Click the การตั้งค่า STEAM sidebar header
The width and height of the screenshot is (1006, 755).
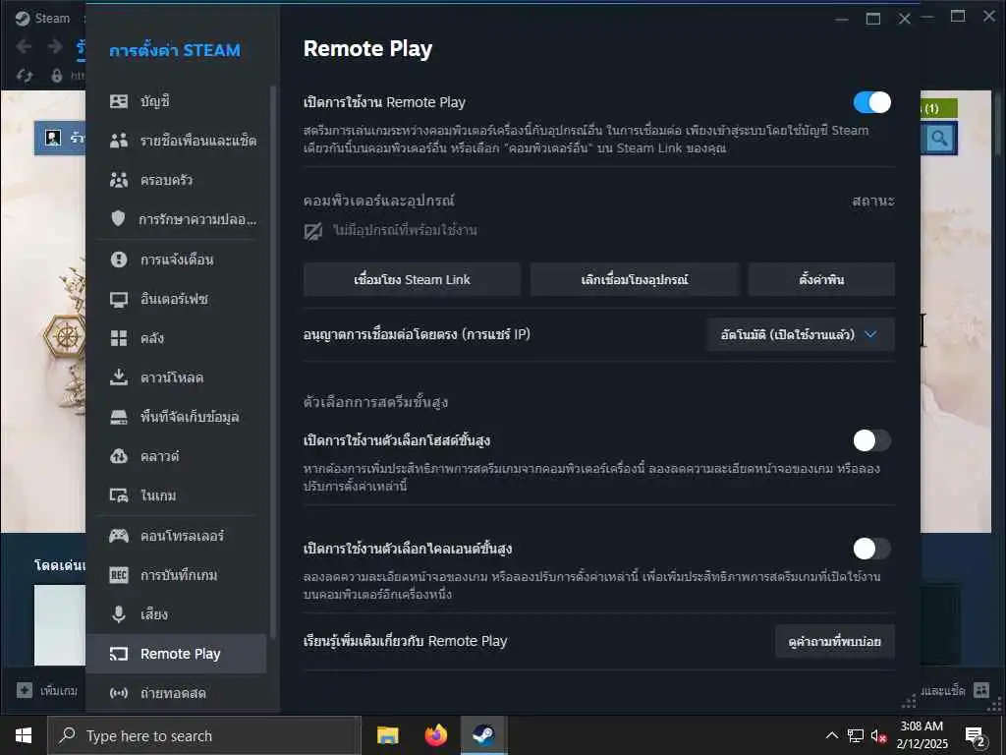click(x=175, y=50)
